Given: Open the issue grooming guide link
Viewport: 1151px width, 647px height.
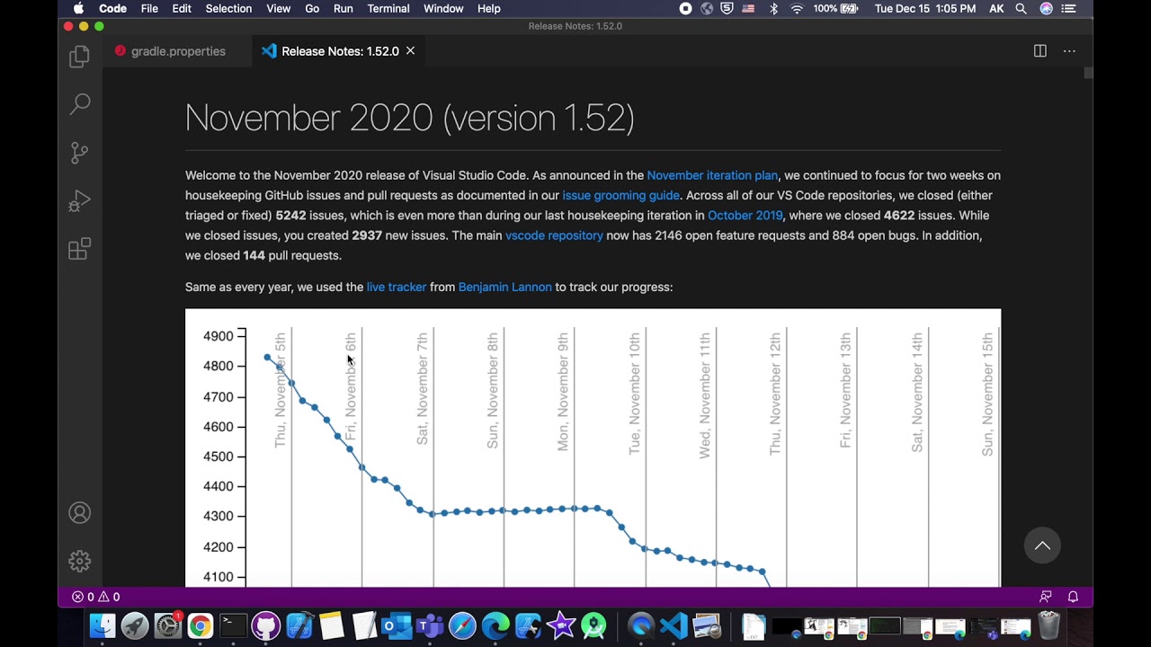Looking at the screenshot, I should point(620,195).
